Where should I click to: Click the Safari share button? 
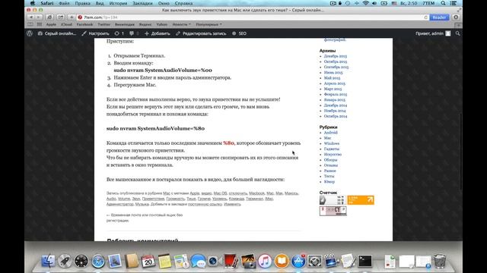(61, 17)
